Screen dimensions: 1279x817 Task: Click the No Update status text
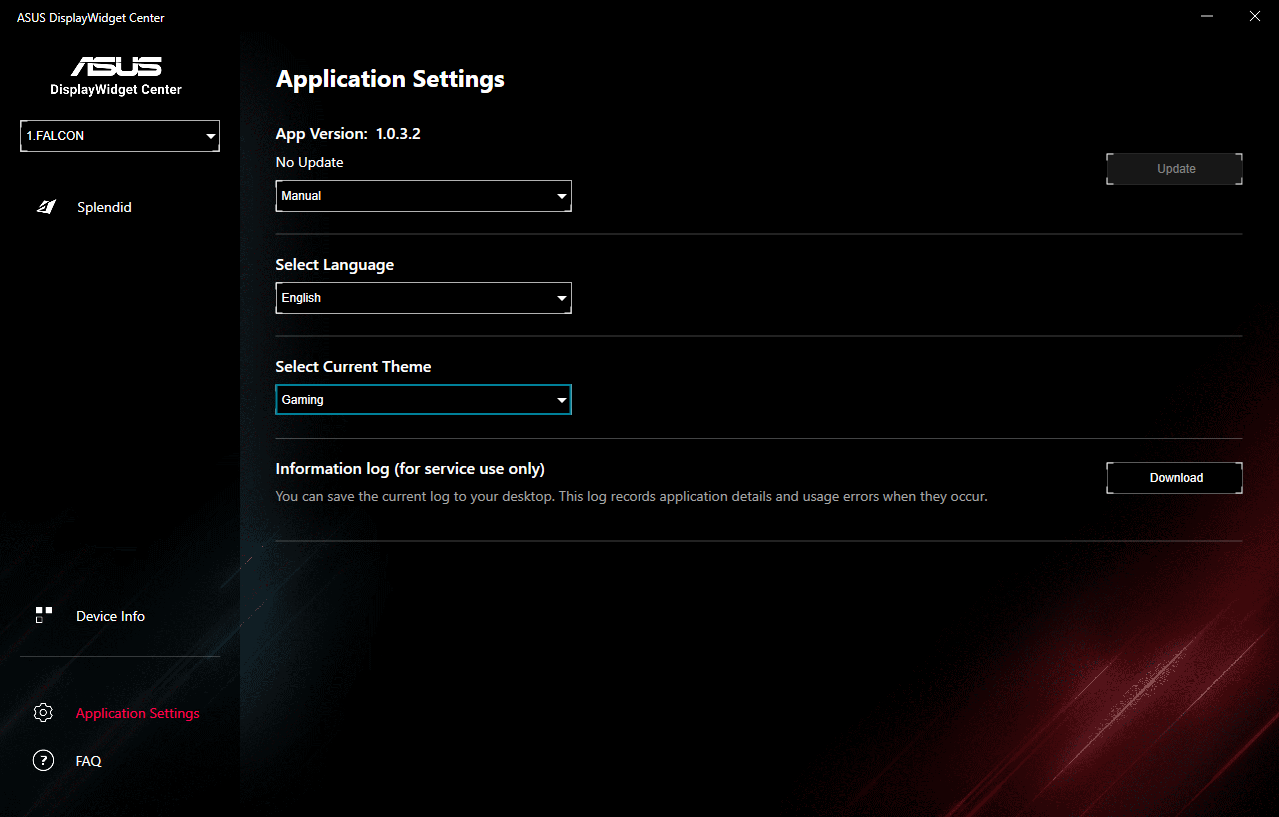(309, 161)
